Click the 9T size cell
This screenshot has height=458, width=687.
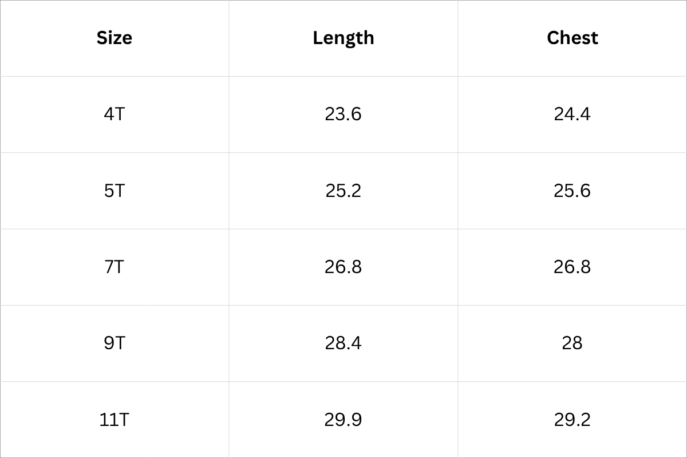(x=114, y=343)
